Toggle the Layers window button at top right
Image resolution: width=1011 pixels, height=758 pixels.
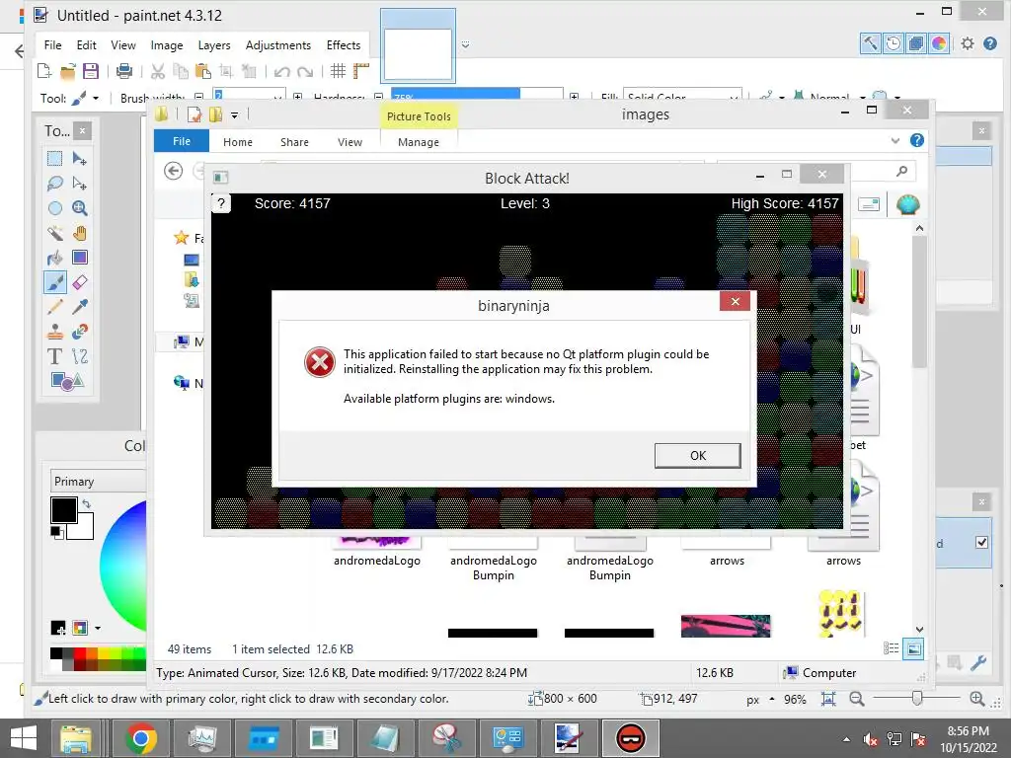click(915, 43)
